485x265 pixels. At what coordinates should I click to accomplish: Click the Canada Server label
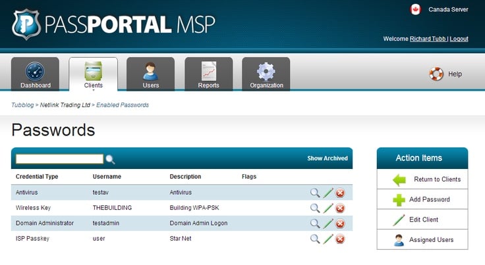[448, 10]
